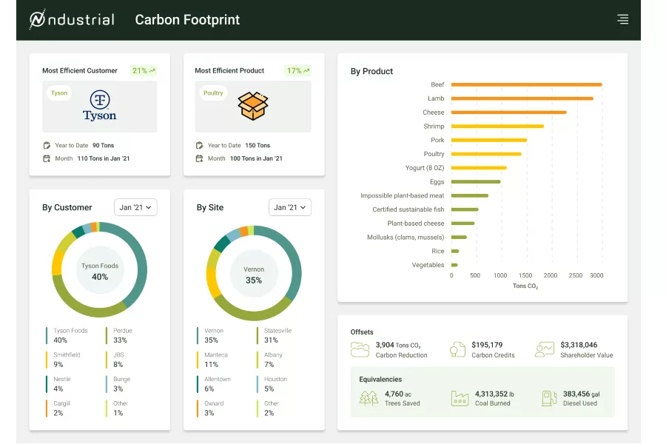Select the Tyson Foods legend color swatch
This screenshot has height=444, width=666.
click(x=47, y=335)
